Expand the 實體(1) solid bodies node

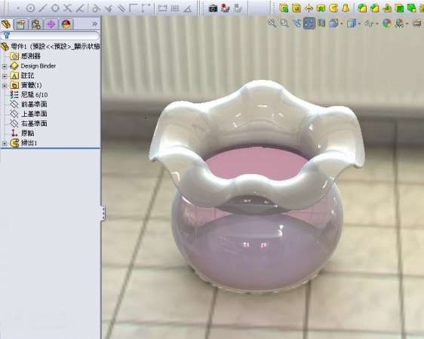pos(5,86)
